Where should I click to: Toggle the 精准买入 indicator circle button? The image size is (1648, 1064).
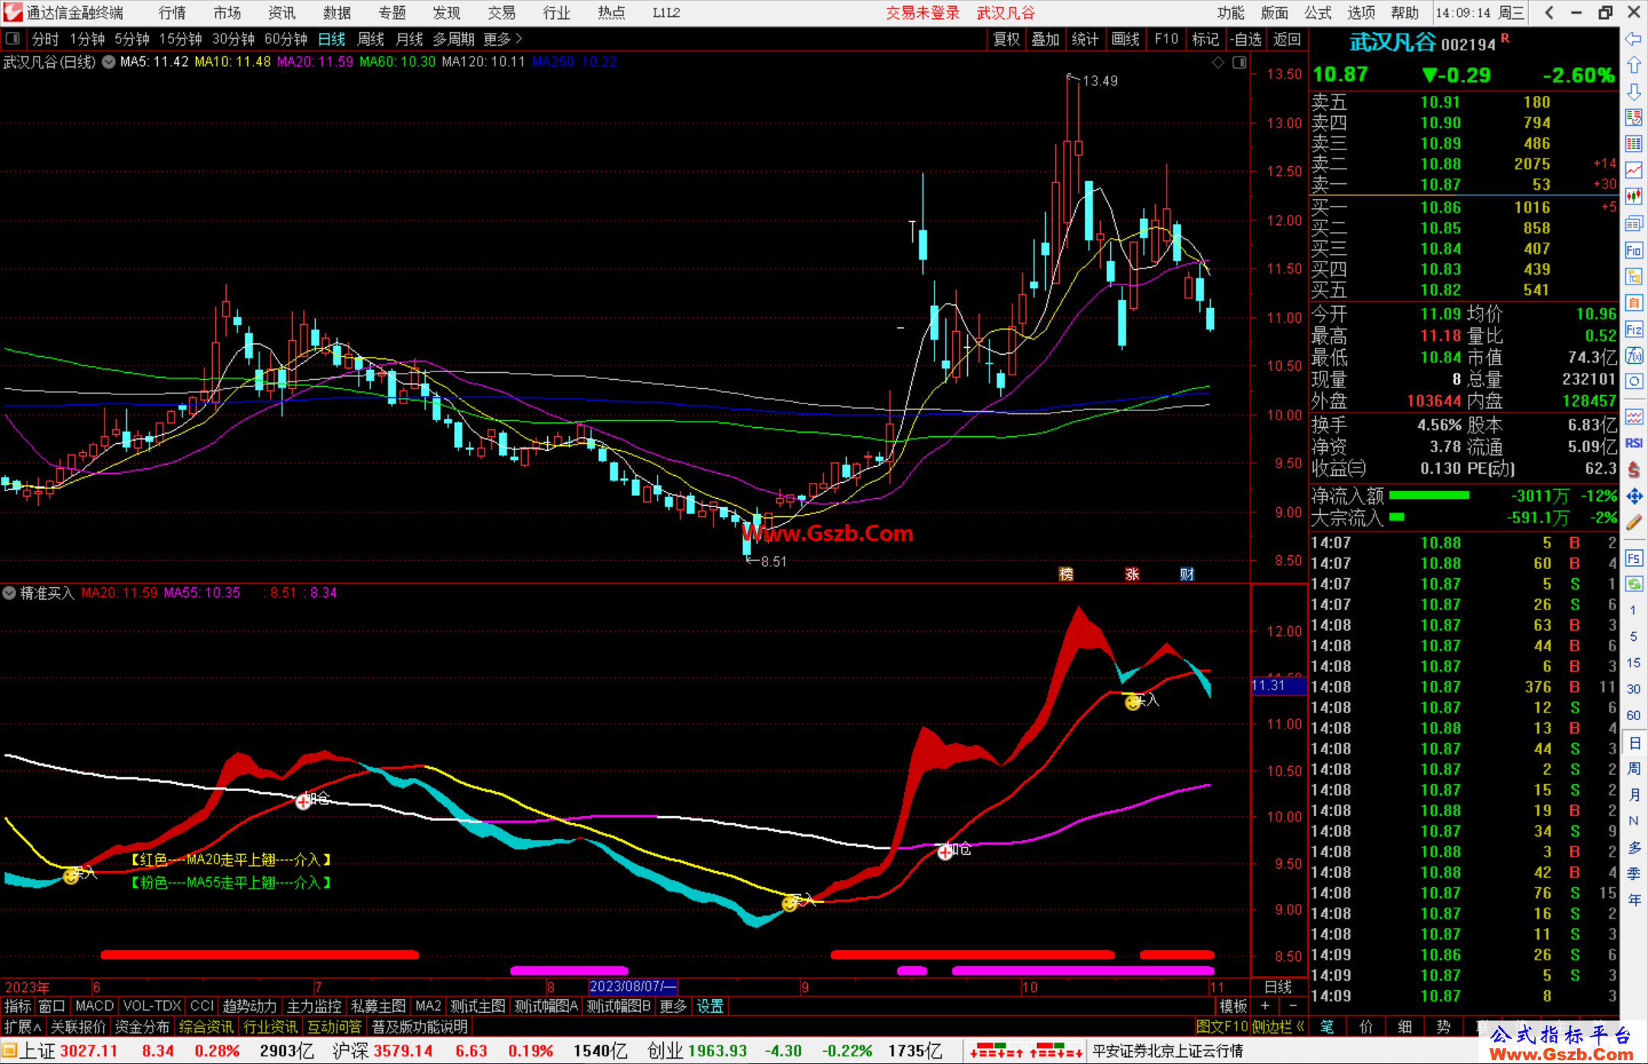coord(9,593)
